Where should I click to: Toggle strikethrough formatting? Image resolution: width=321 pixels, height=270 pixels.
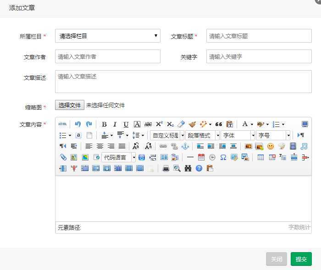[x=148, y=124]
